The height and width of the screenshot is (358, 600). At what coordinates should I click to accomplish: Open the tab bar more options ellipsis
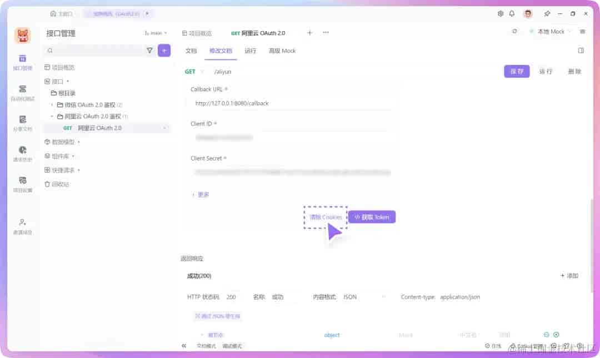(x=326, y=33)
